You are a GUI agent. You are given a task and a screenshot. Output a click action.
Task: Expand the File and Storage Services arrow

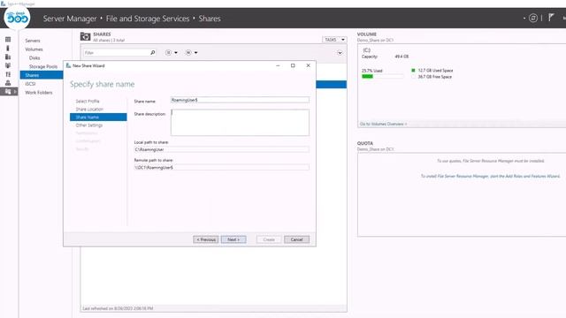click(x=14, y=92)
